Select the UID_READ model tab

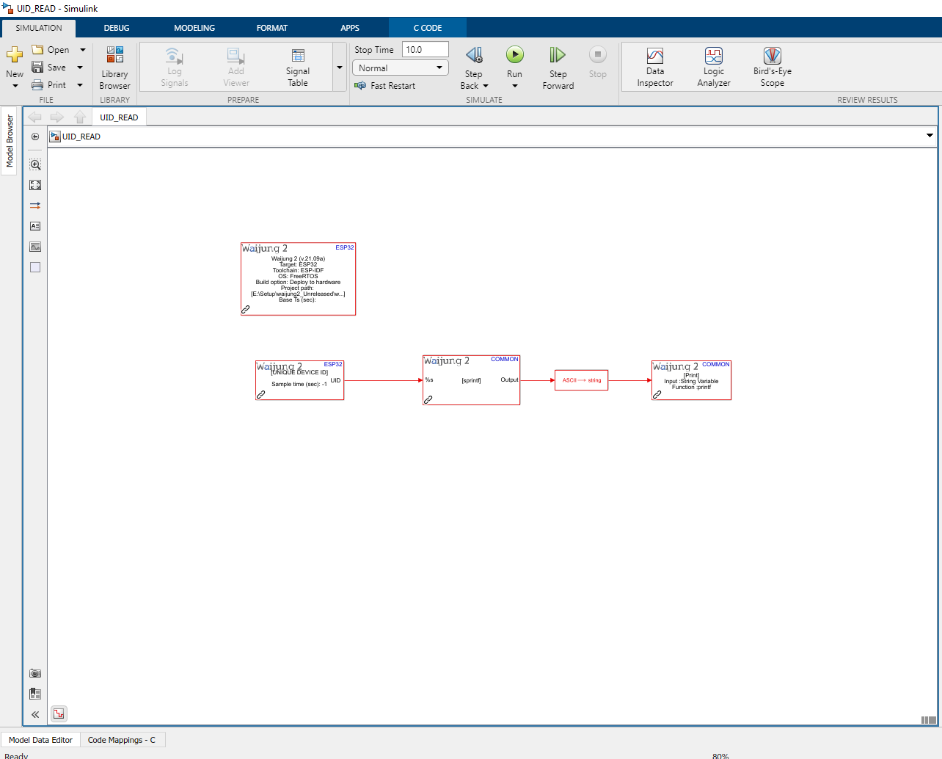[119, 117]
